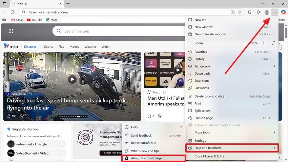Image resolution: width=288 pixels, height=162 pixels.
Task: Decrease zoom with minus button
Action: tap(245, 43)
